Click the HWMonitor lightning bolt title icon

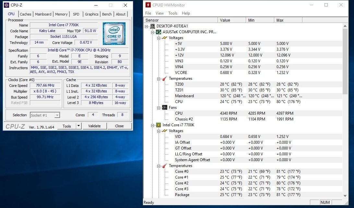coord(148,5)
